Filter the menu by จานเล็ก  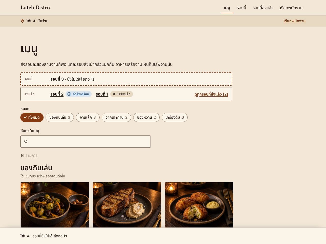88,117
